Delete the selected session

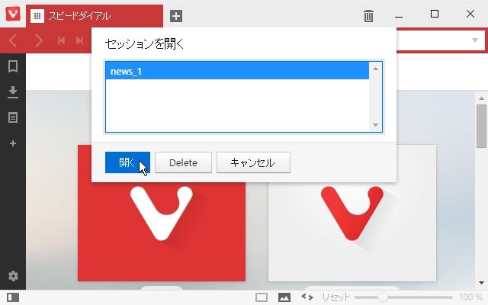coord(183,162)
